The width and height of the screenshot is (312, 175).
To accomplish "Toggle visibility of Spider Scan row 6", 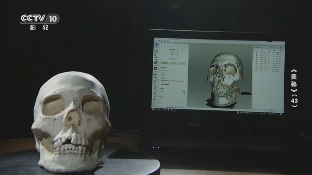I will point(256,61).
